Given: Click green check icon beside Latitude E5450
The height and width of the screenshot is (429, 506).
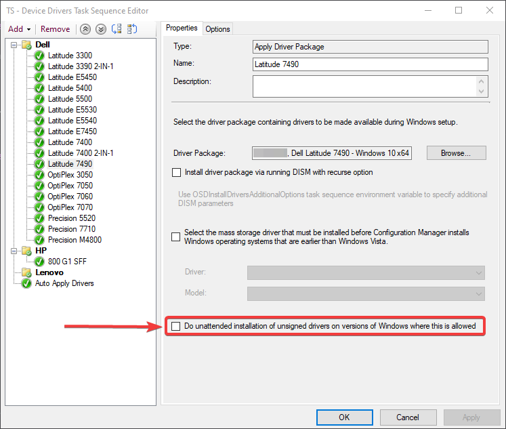Looking at the screenshot, I should coord(39,77).
